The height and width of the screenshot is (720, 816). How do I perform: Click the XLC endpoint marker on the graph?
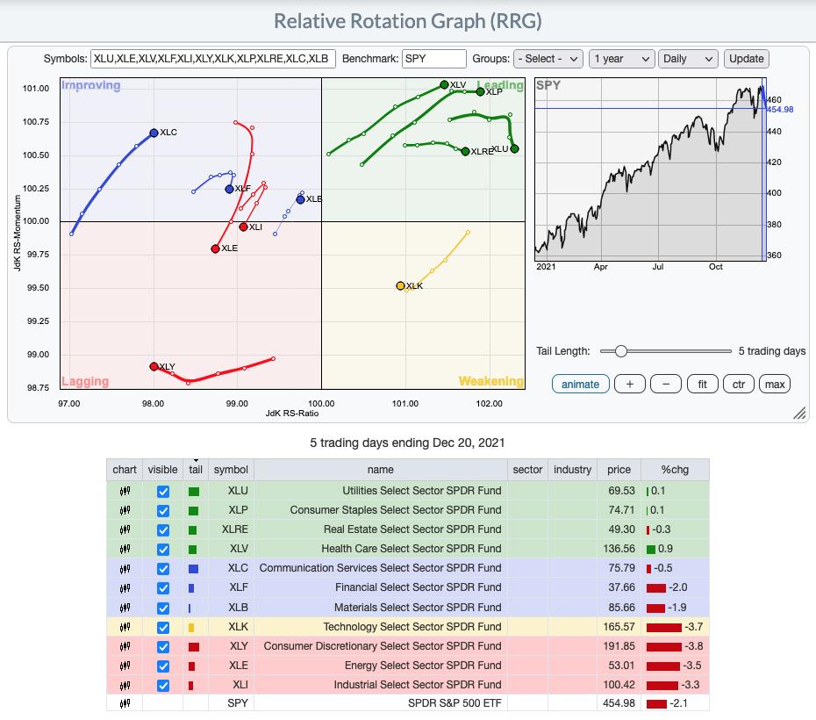[x=154, y=133]
